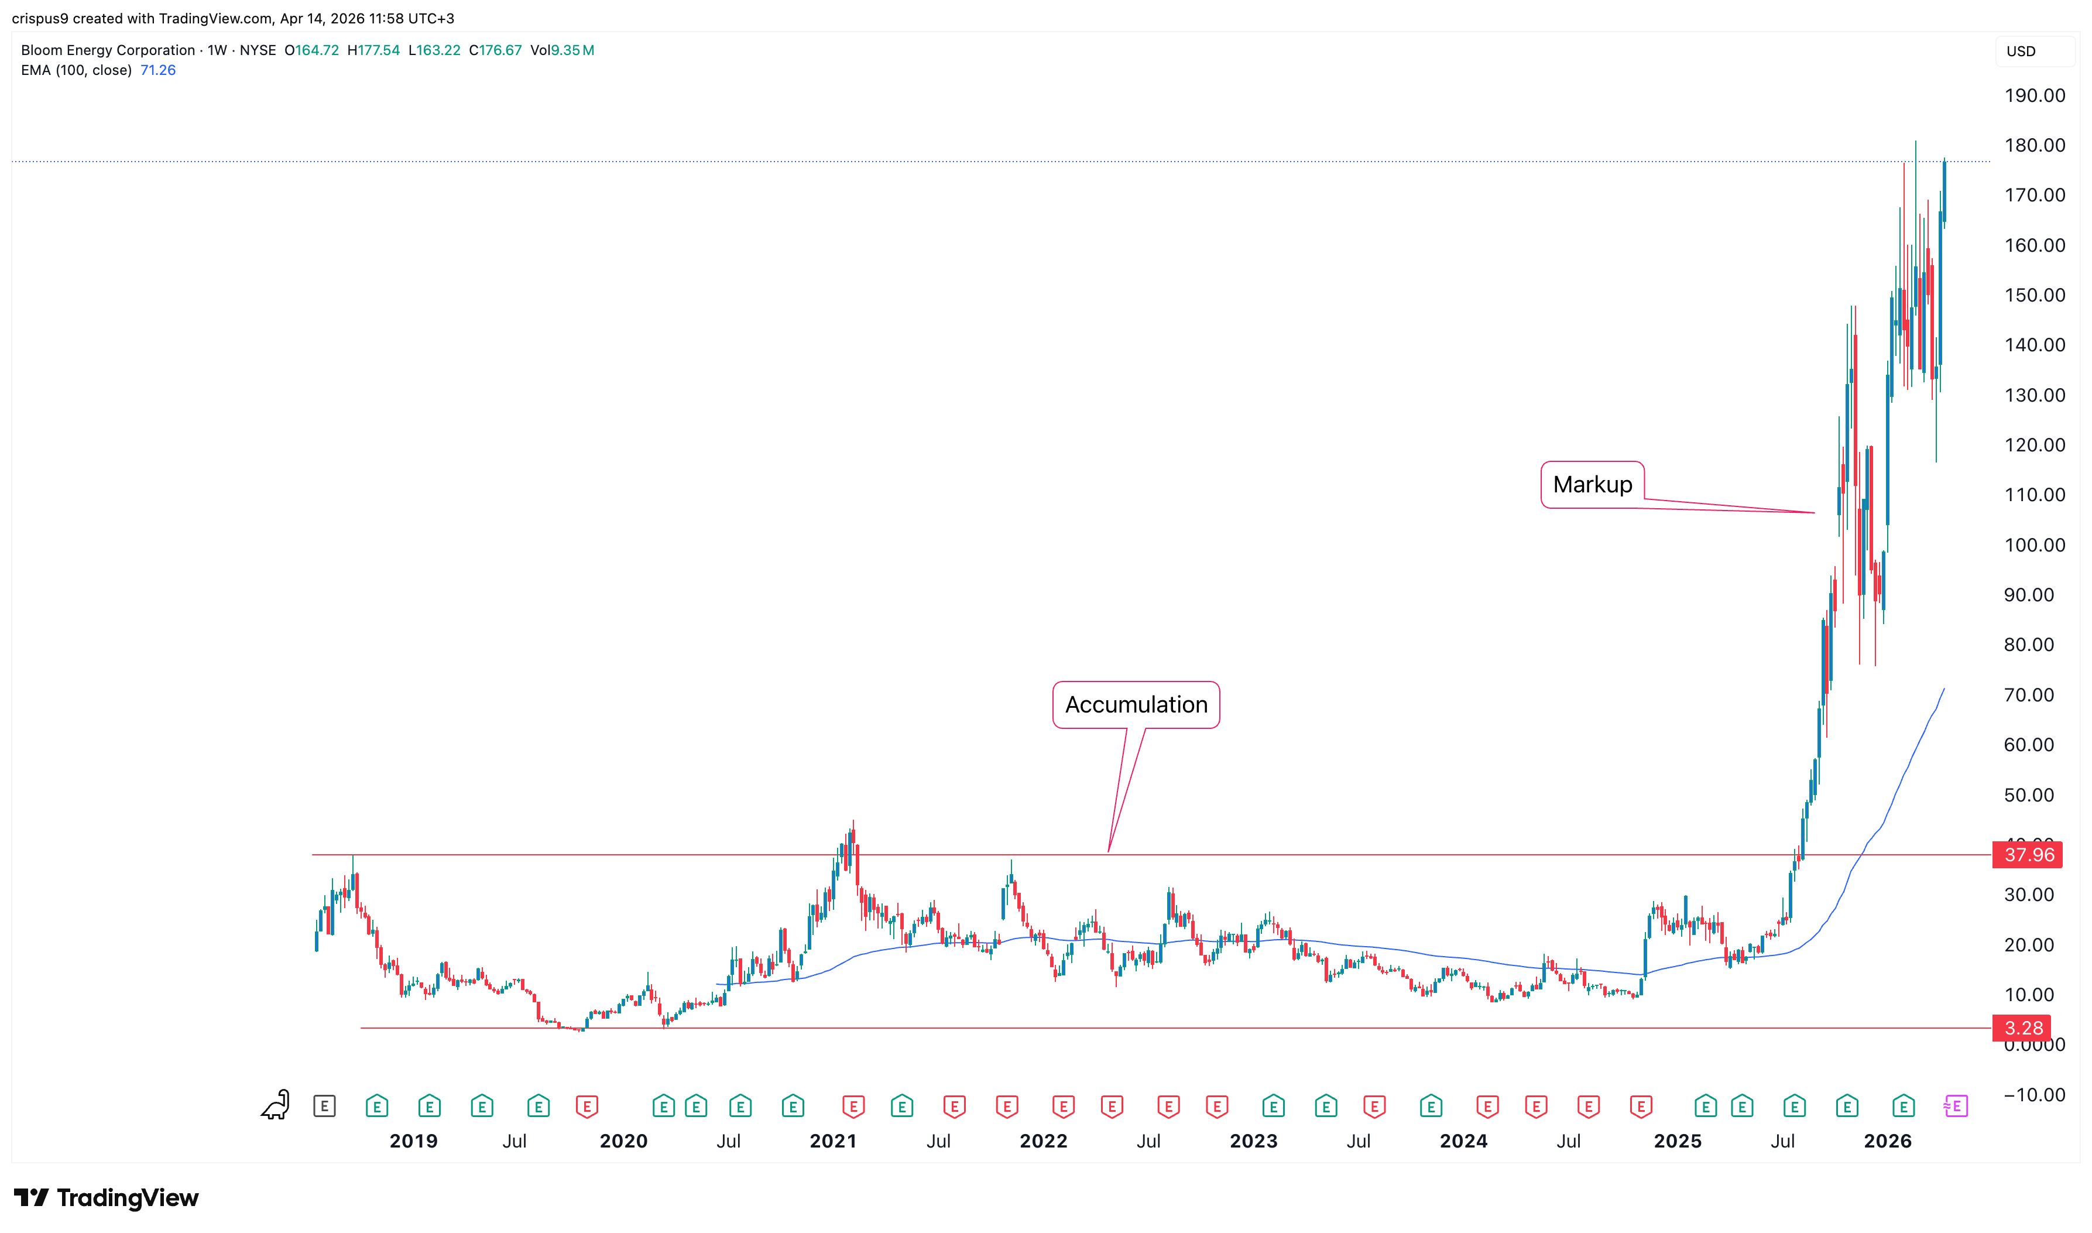This screenshot has width=2092, height=1233.
Task: Click the 2026 label on the time axis
Action: coord(1887,1140)
